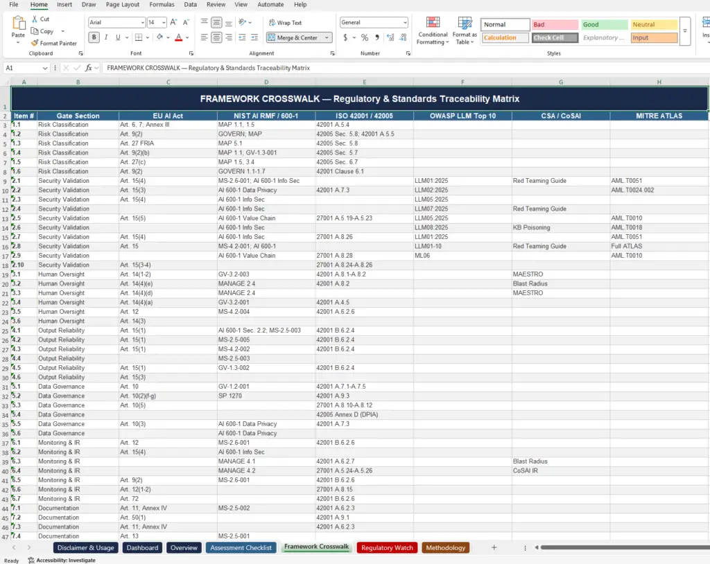Toggle Italic formatting
Viewport: 710px width, 564px height.
(x=106, y=38)
